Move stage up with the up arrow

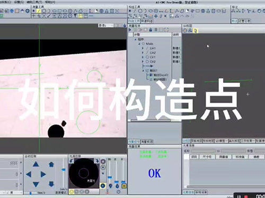coord(36,164)
